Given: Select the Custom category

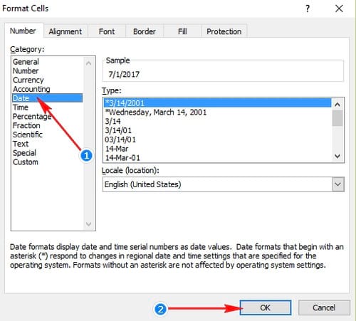Looking at the screenshot, I should pyautogui.click(x=48, y=162).
